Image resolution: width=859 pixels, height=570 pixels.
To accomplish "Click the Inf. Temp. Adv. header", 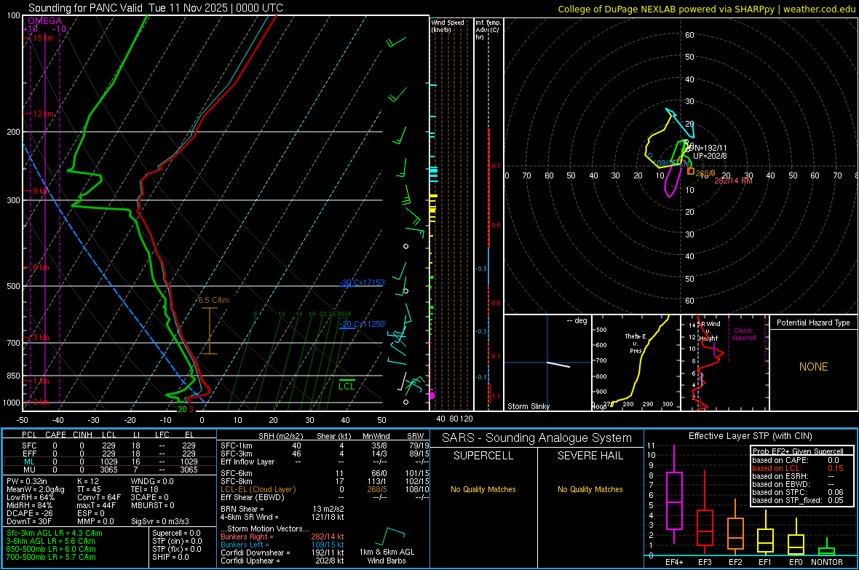I will pos(488,30).
